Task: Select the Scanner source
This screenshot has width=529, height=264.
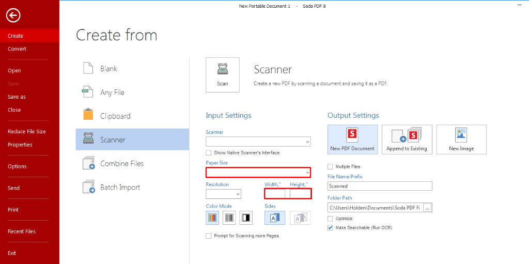Action: coord(132,139)
